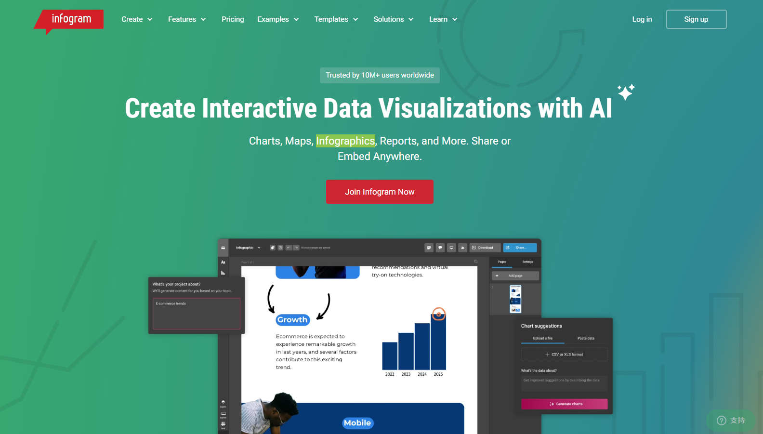
Task: Click the All your changes are synced text
Action: [x=316, y=248]
